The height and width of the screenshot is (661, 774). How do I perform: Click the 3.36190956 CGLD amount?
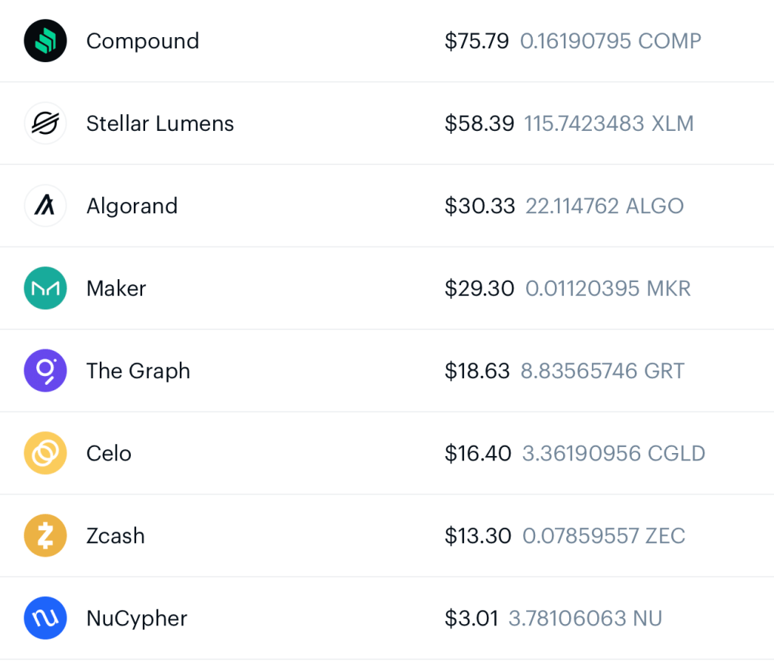pyautogui.click(x=614, y=454)
